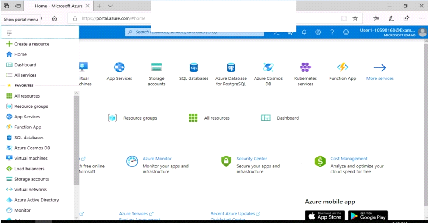Click favorites scrollbar up arrow
The width and height of the screenshot is (428, 223).
click(76, 93)
